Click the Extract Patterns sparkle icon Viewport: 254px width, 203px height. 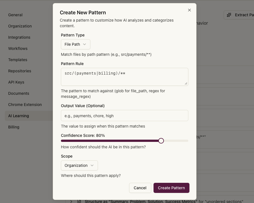[229, 15]
